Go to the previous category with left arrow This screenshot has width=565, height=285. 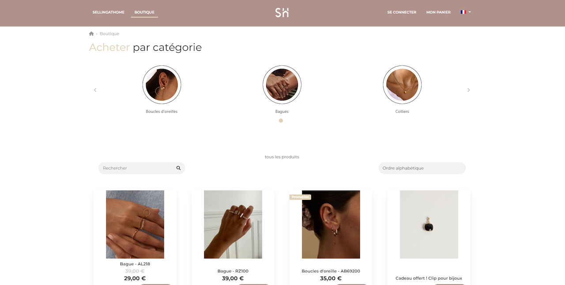[x=95, y=90]
